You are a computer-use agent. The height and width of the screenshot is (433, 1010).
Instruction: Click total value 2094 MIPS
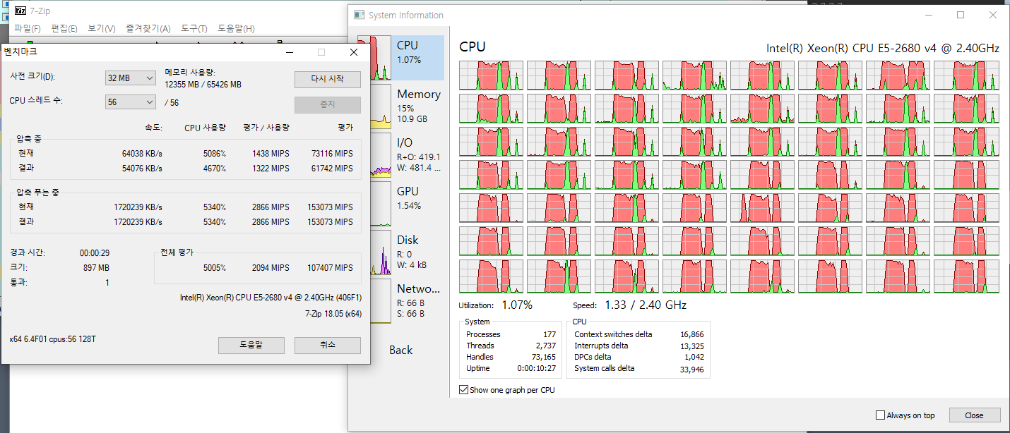tap(271, 268)
